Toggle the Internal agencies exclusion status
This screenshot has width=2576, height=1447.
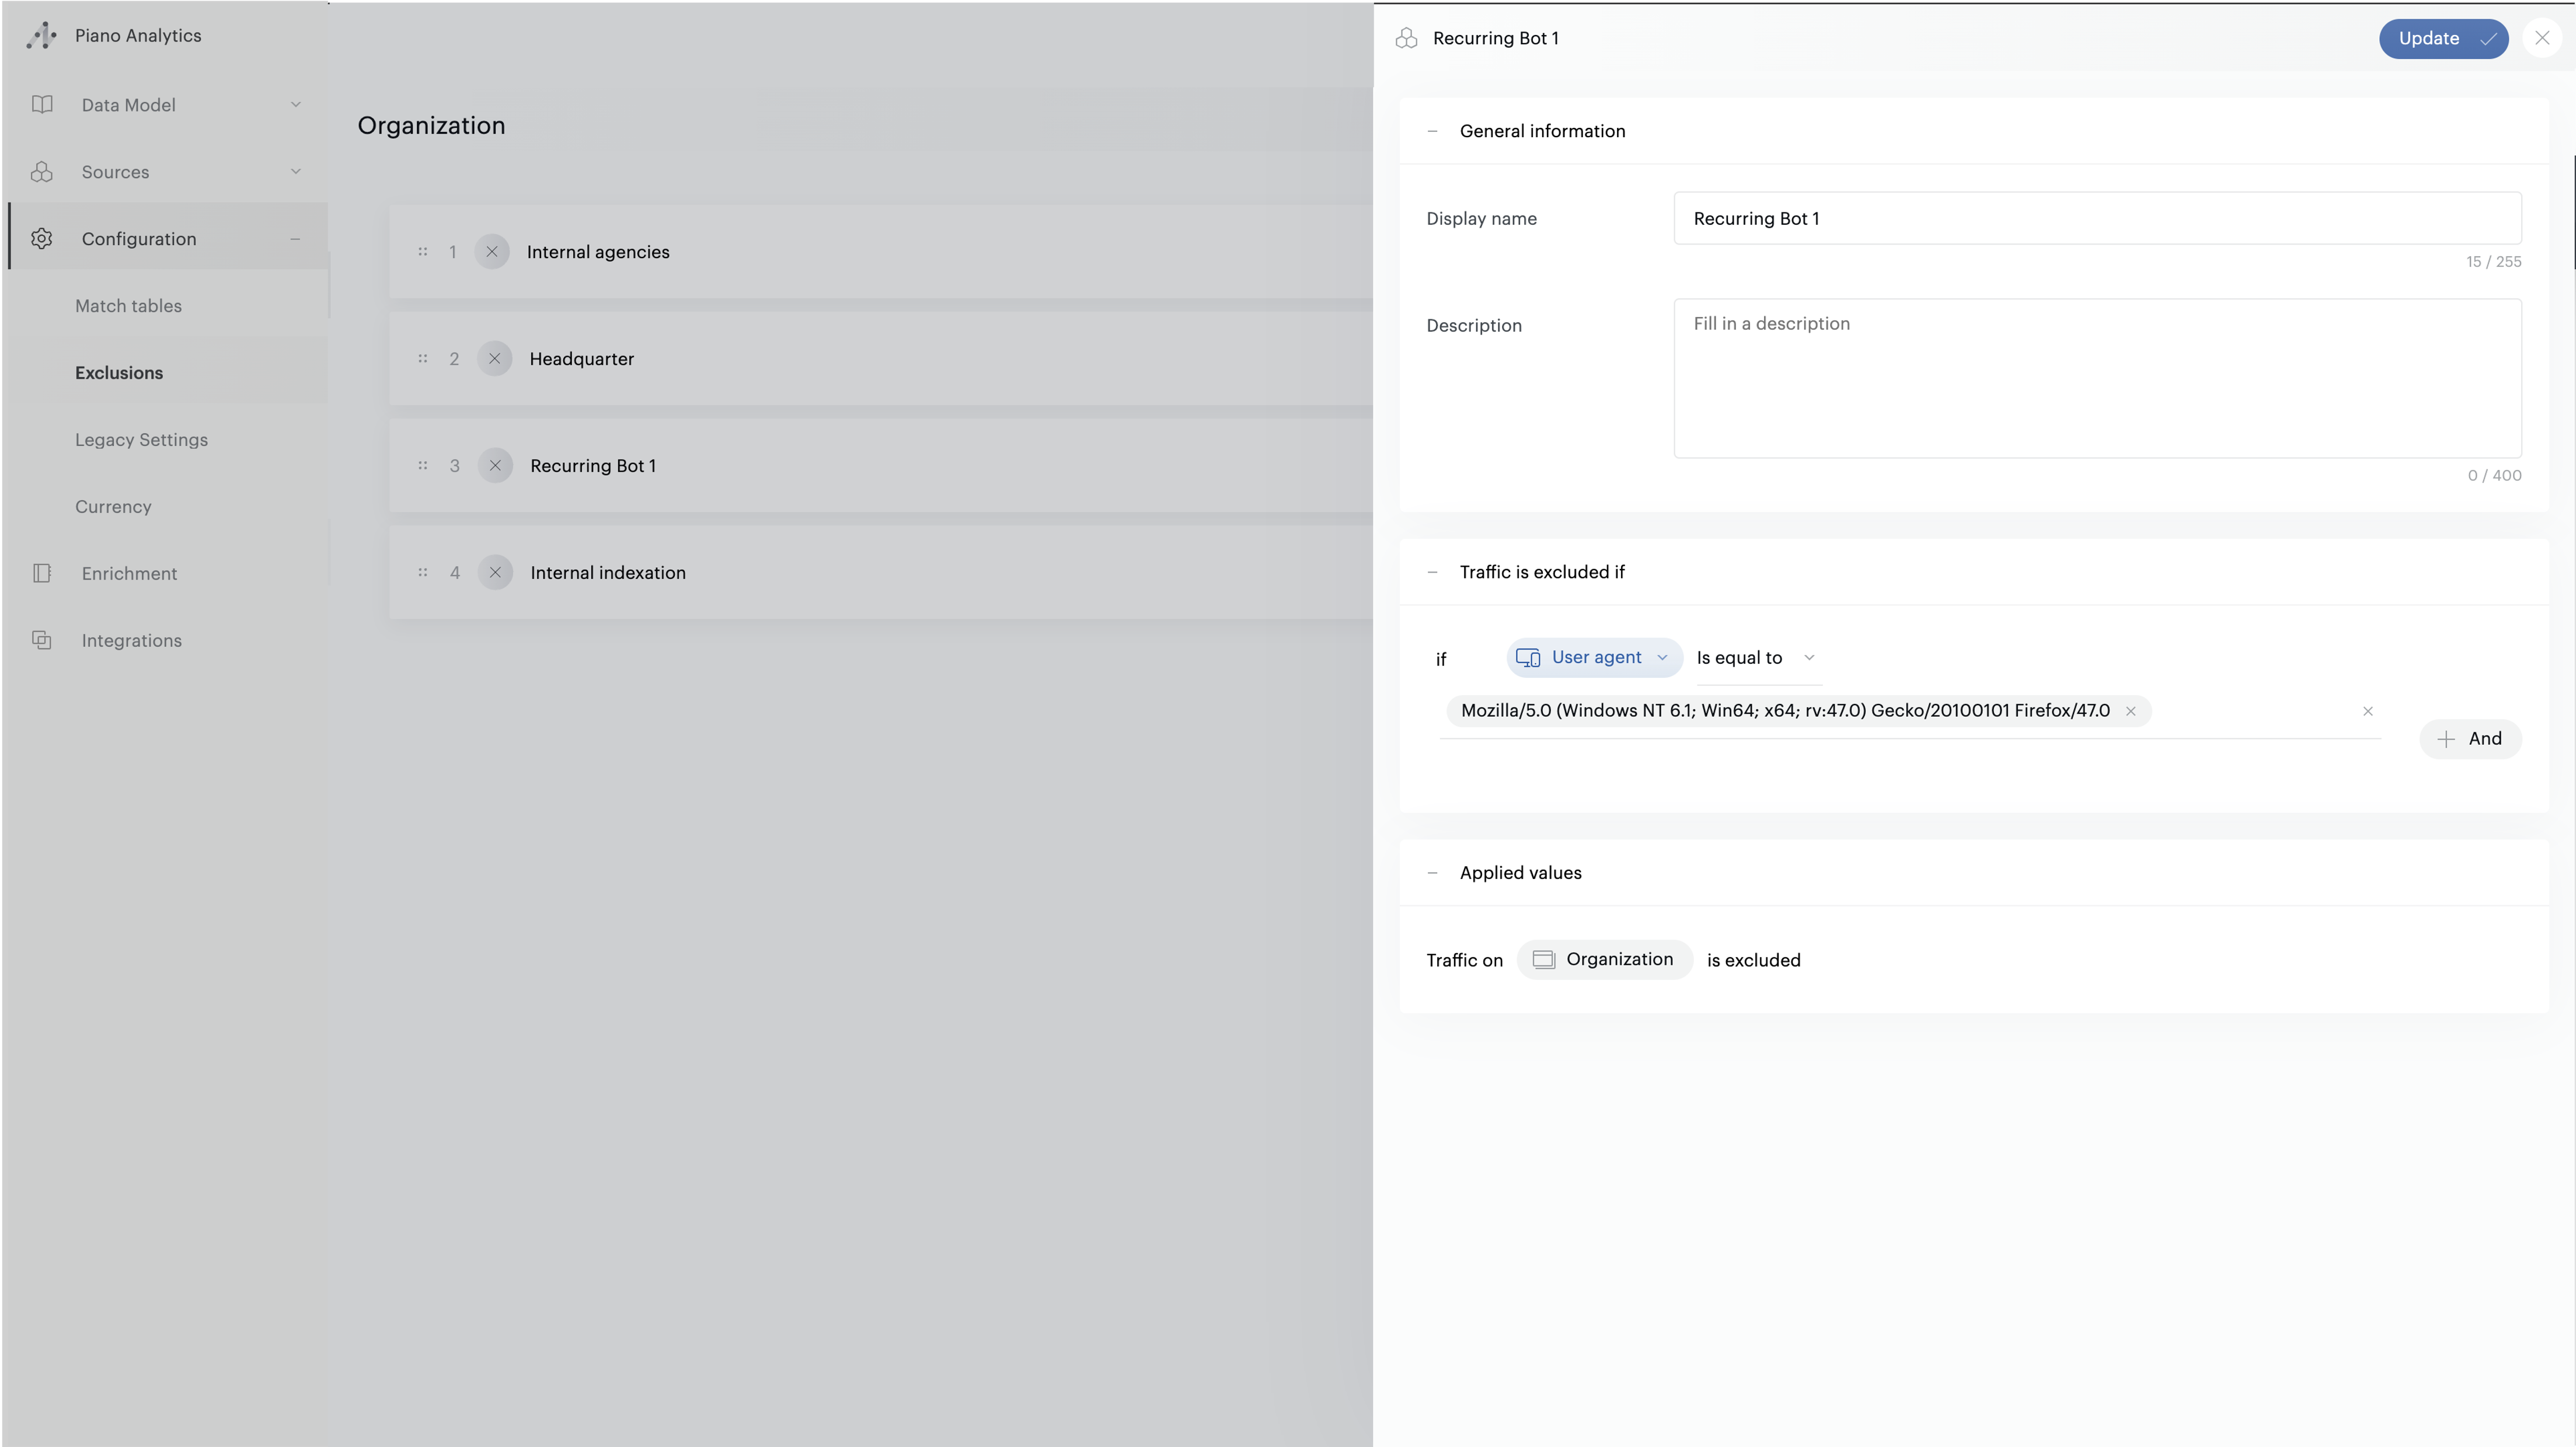coord(492,252)
